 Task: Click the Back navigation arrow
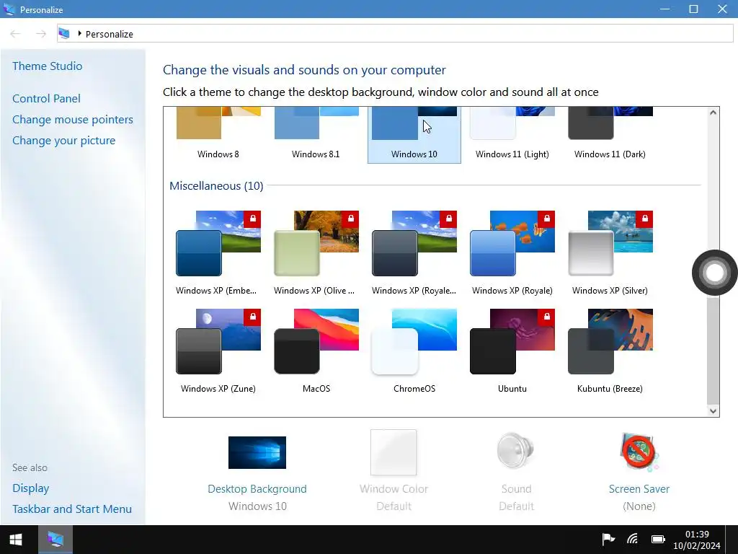click(16, 33)
